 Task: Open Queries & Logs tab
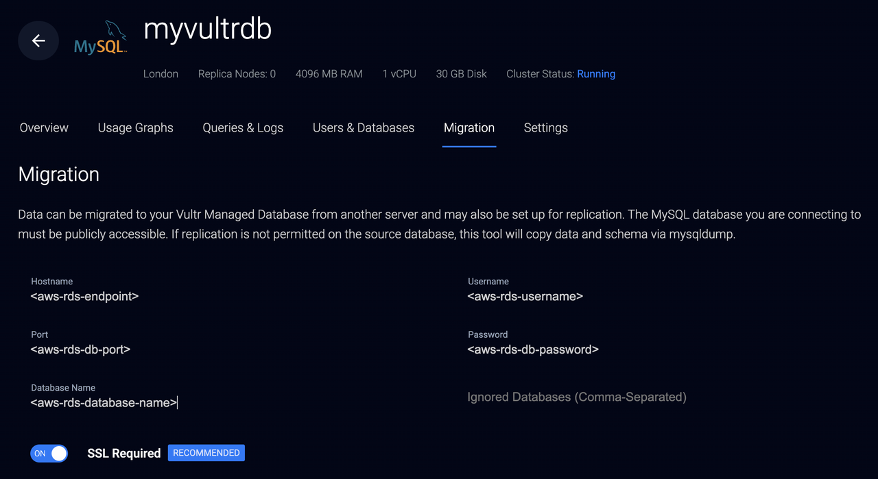[x=243, y=127]
